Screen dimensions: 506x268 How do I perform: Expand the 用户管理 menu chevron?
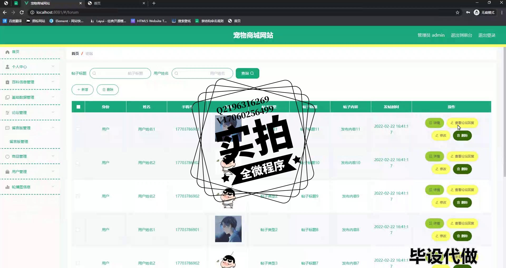[x=53, y=171]
